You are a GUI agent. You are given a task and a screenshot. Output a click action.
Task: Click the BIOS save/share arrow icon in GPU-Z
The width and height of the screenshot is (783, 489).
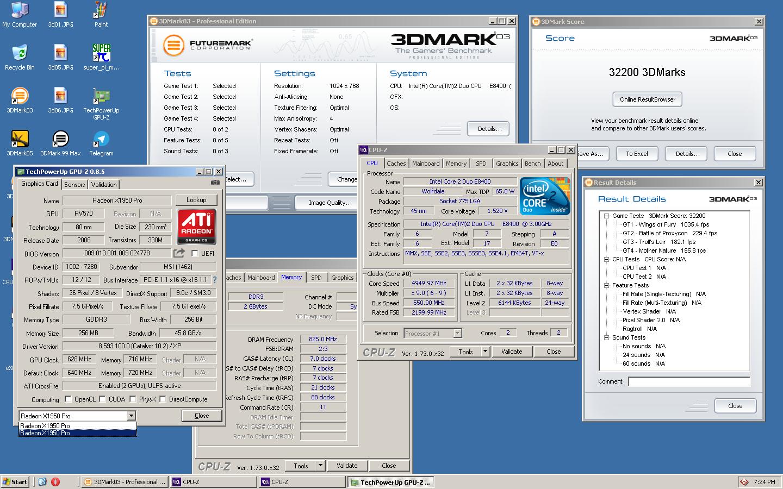[x=179, y=253]
